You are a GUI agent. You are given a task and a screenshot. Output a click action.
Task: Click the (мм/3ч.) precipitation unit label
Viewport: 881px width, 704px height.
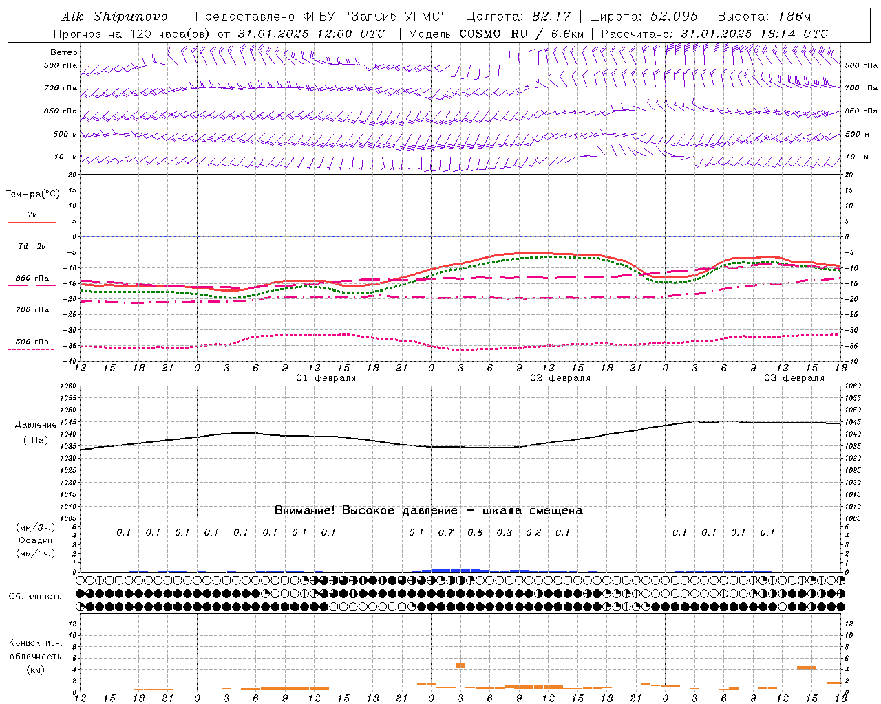[36, 527]
